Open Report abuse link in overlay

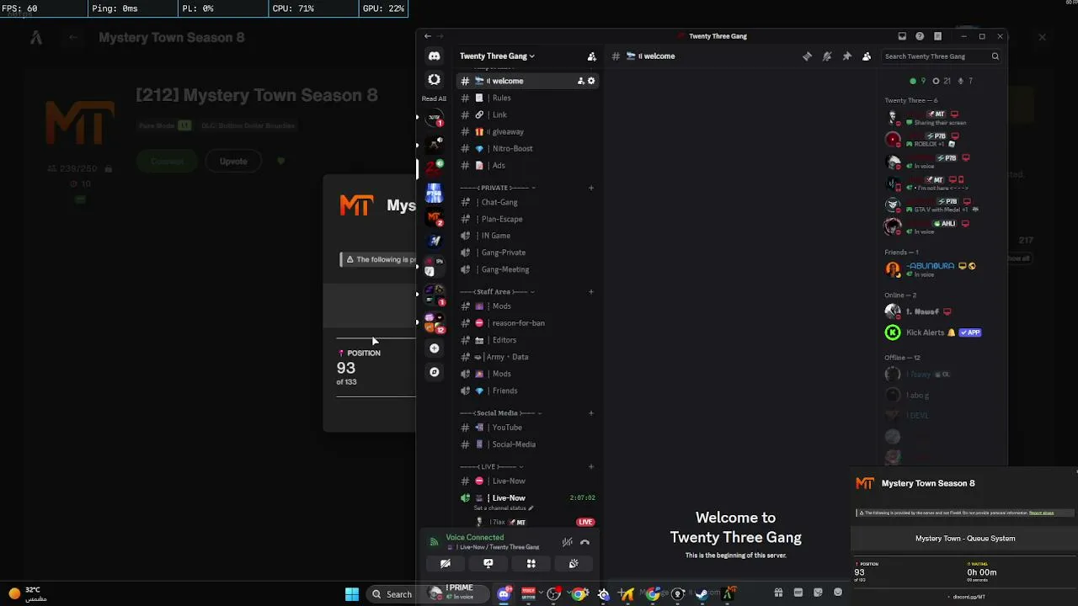tap(1041, 513)
